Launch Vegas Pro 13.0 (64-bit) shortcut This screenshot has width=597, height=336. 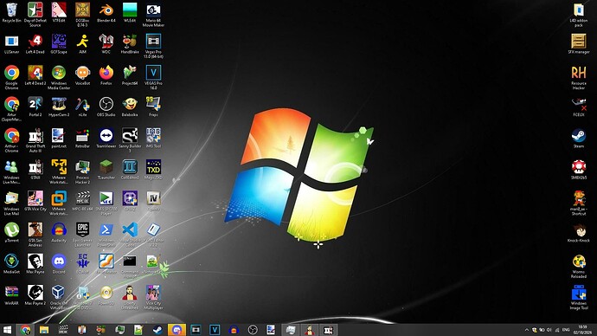pyautogui.click(x=153, y=46)
